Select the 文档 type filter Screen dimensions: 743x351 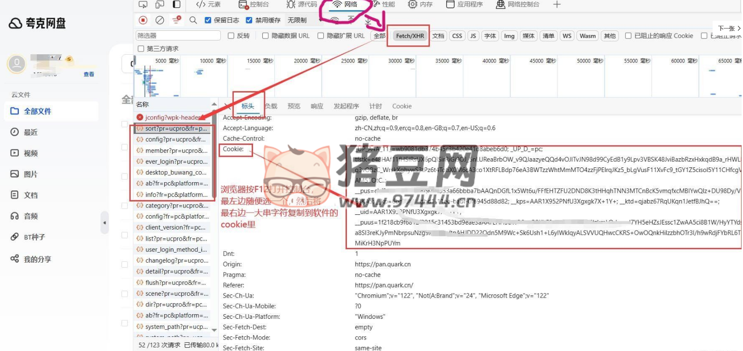pyautogui.click(x=438, y=36)
